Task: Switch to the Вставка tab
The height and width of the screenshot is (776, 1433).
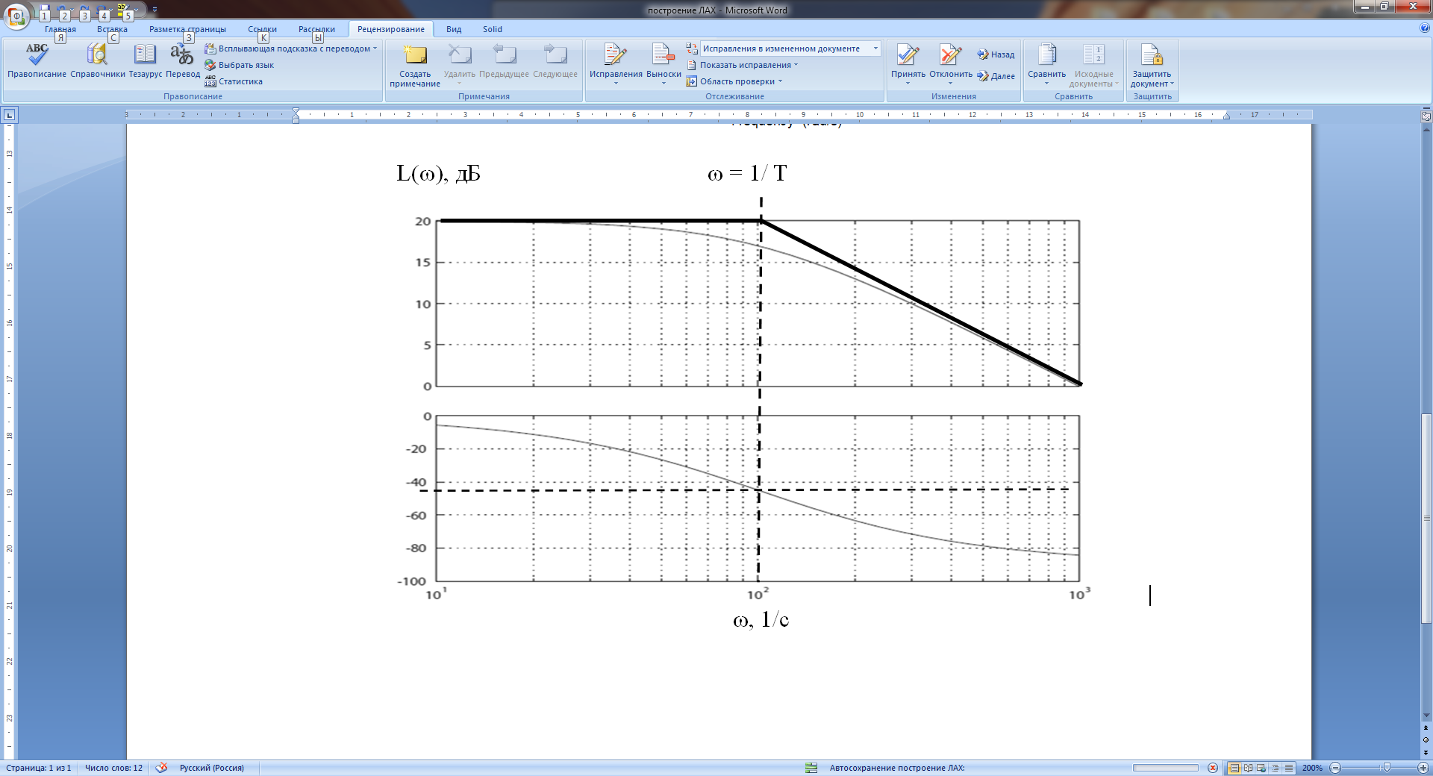Action: 112,29
